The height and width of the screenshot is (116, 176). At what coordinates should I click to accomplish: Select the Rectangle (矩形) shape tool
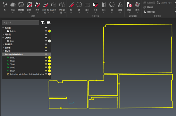(87, 4)
